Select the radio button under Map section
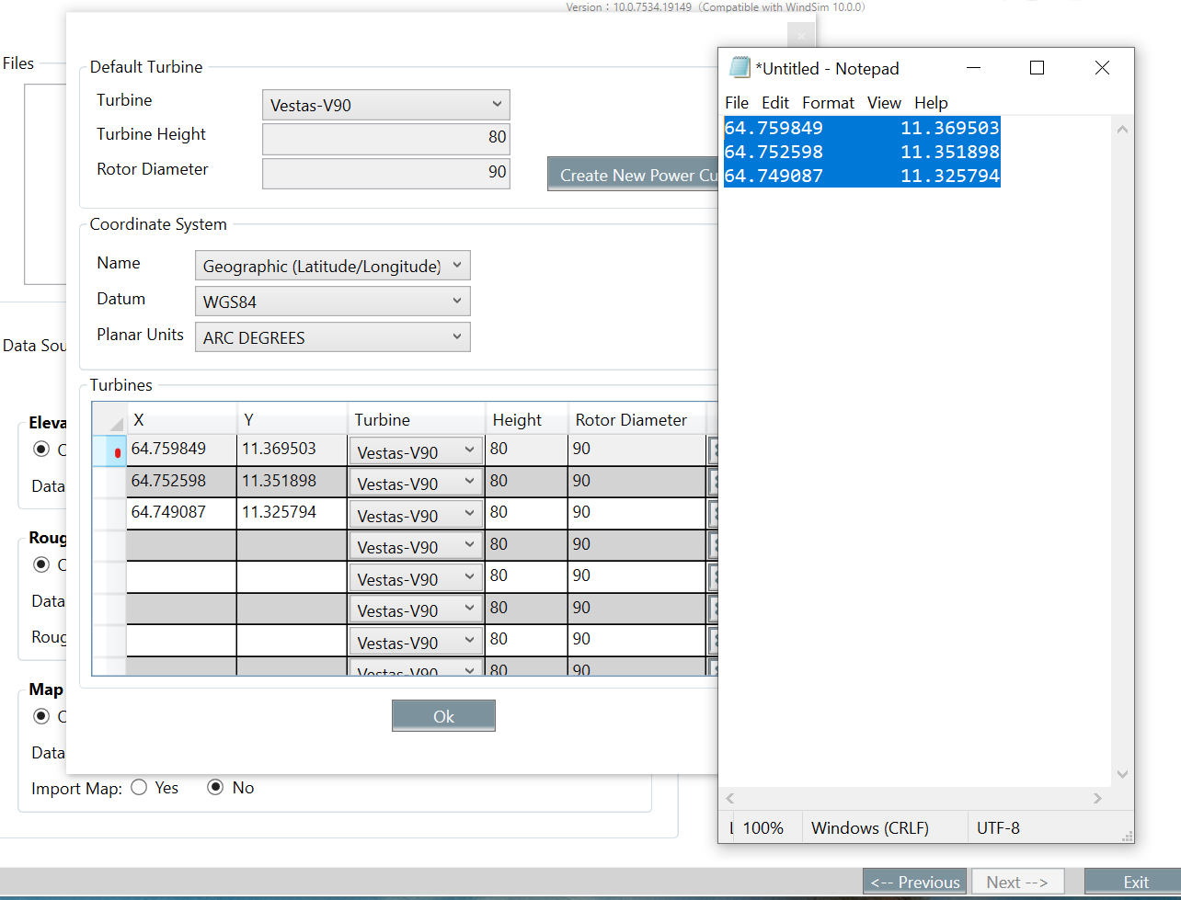Viewport: 1181px width, 900px height. click(40, 716)
